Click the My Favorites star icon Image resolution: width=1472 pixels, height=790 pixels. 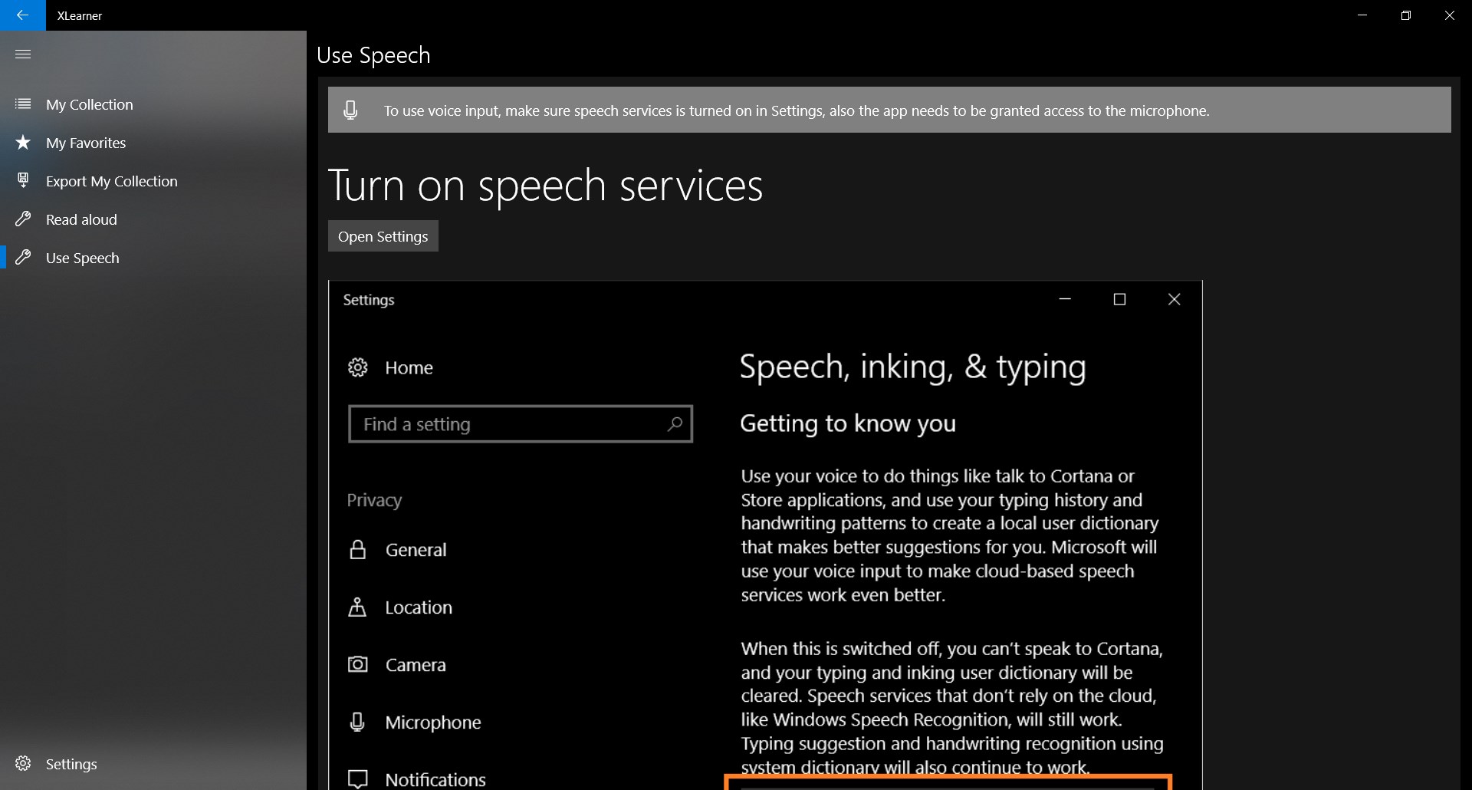23,143
